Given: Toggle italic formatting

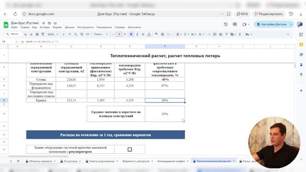Looking at the screenshot, I should tap(137, 34).
